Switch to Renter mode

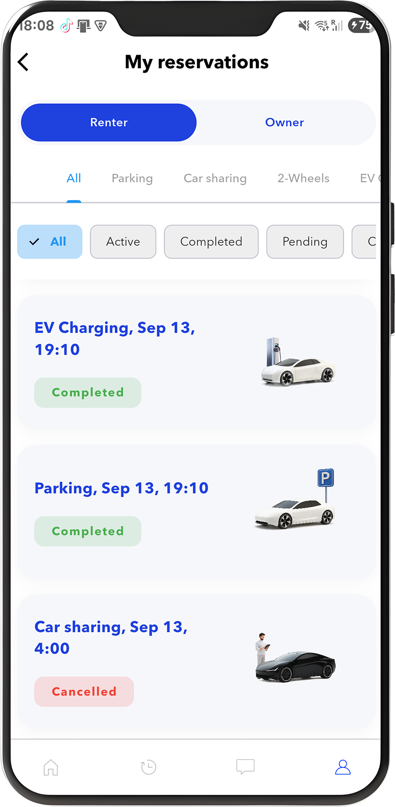pyautogui.click(x=109, y=122)
